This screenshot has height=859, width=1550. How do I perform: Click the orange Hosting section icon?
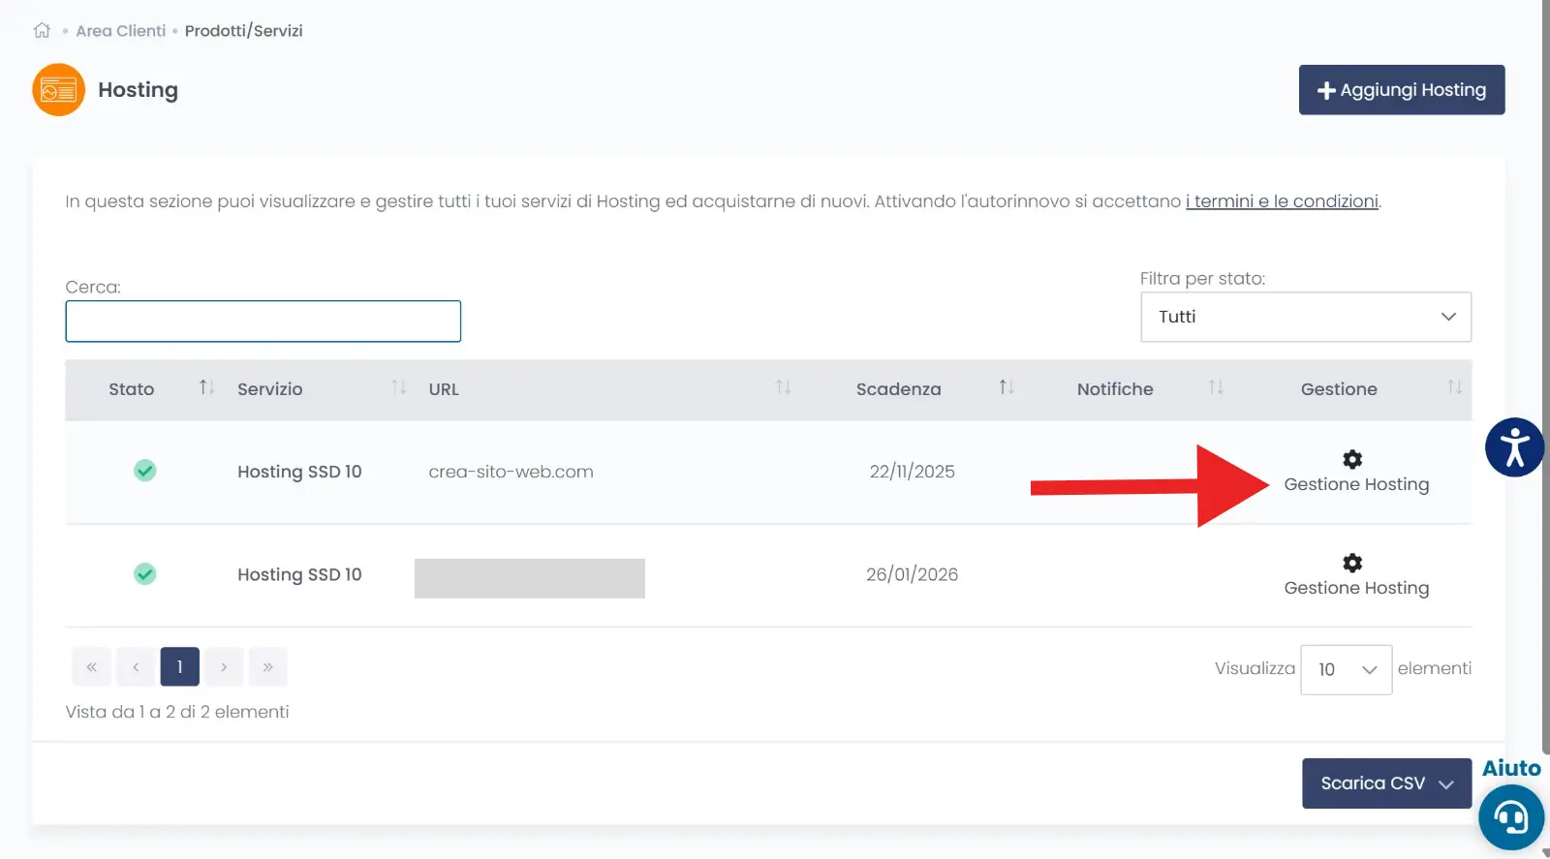click(58, 90)
